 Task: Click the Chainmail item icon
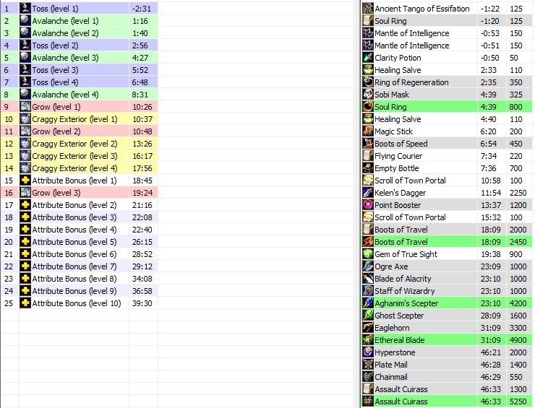pyautogui.click(x=368, y=376)
